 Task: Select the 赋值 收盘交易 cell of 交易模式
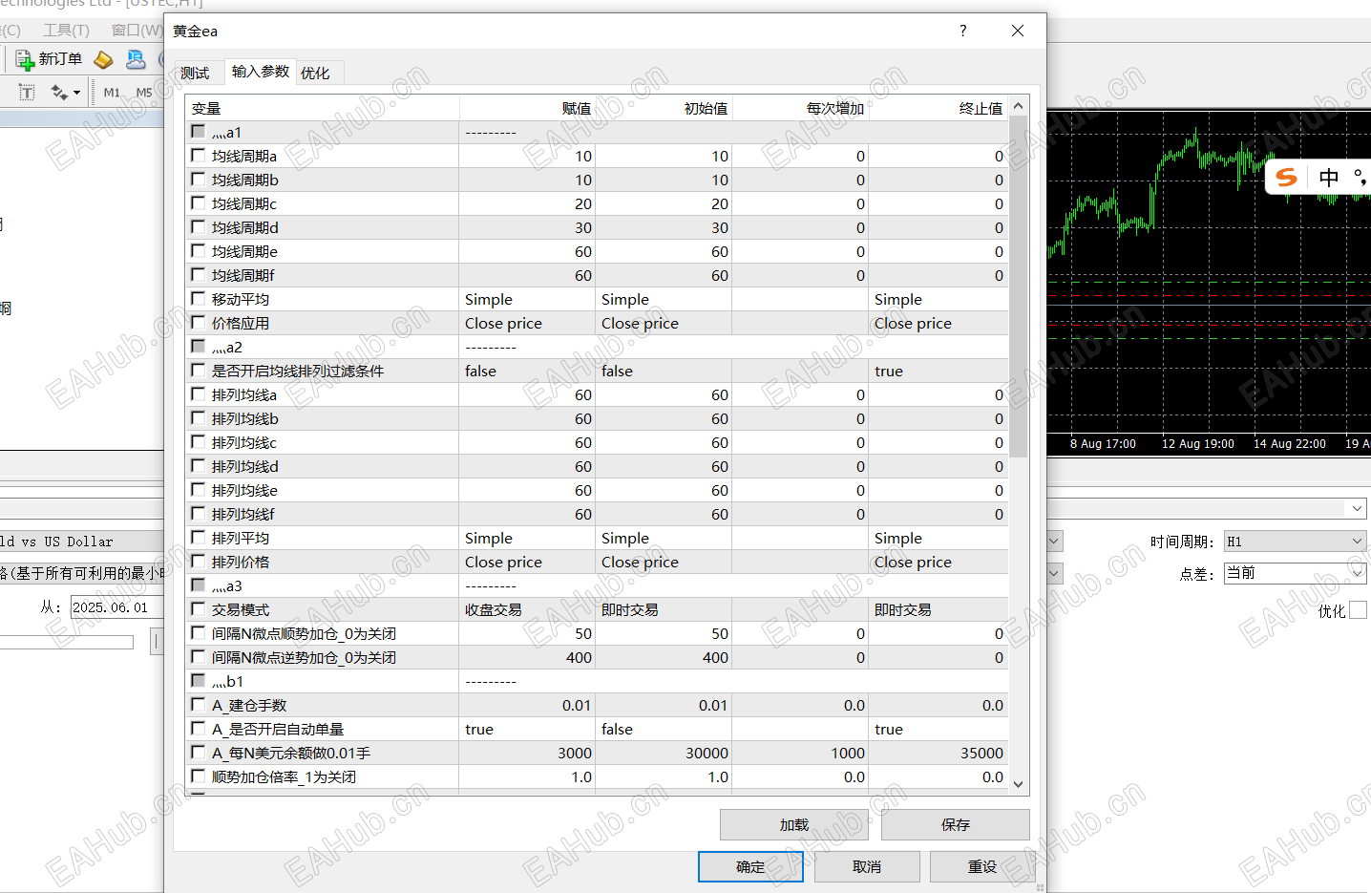click(527, 609)
